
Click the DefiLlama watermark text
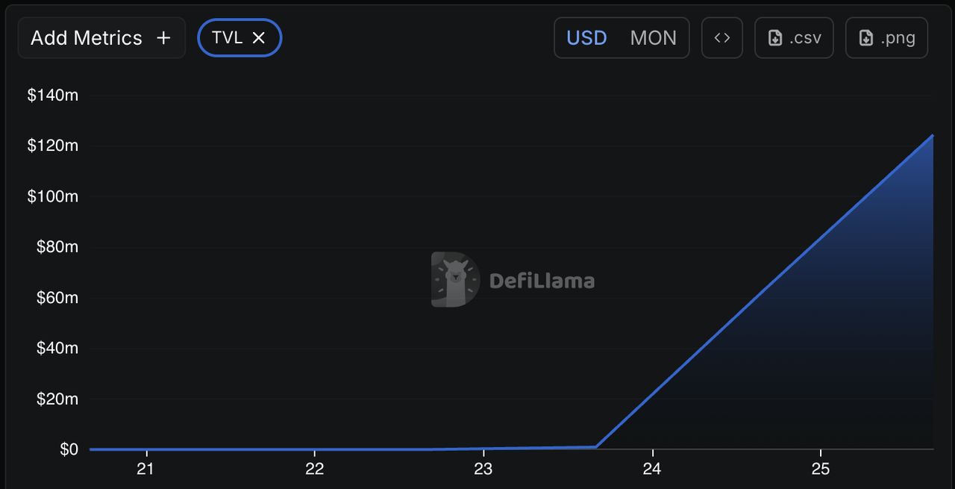(542, 281)
